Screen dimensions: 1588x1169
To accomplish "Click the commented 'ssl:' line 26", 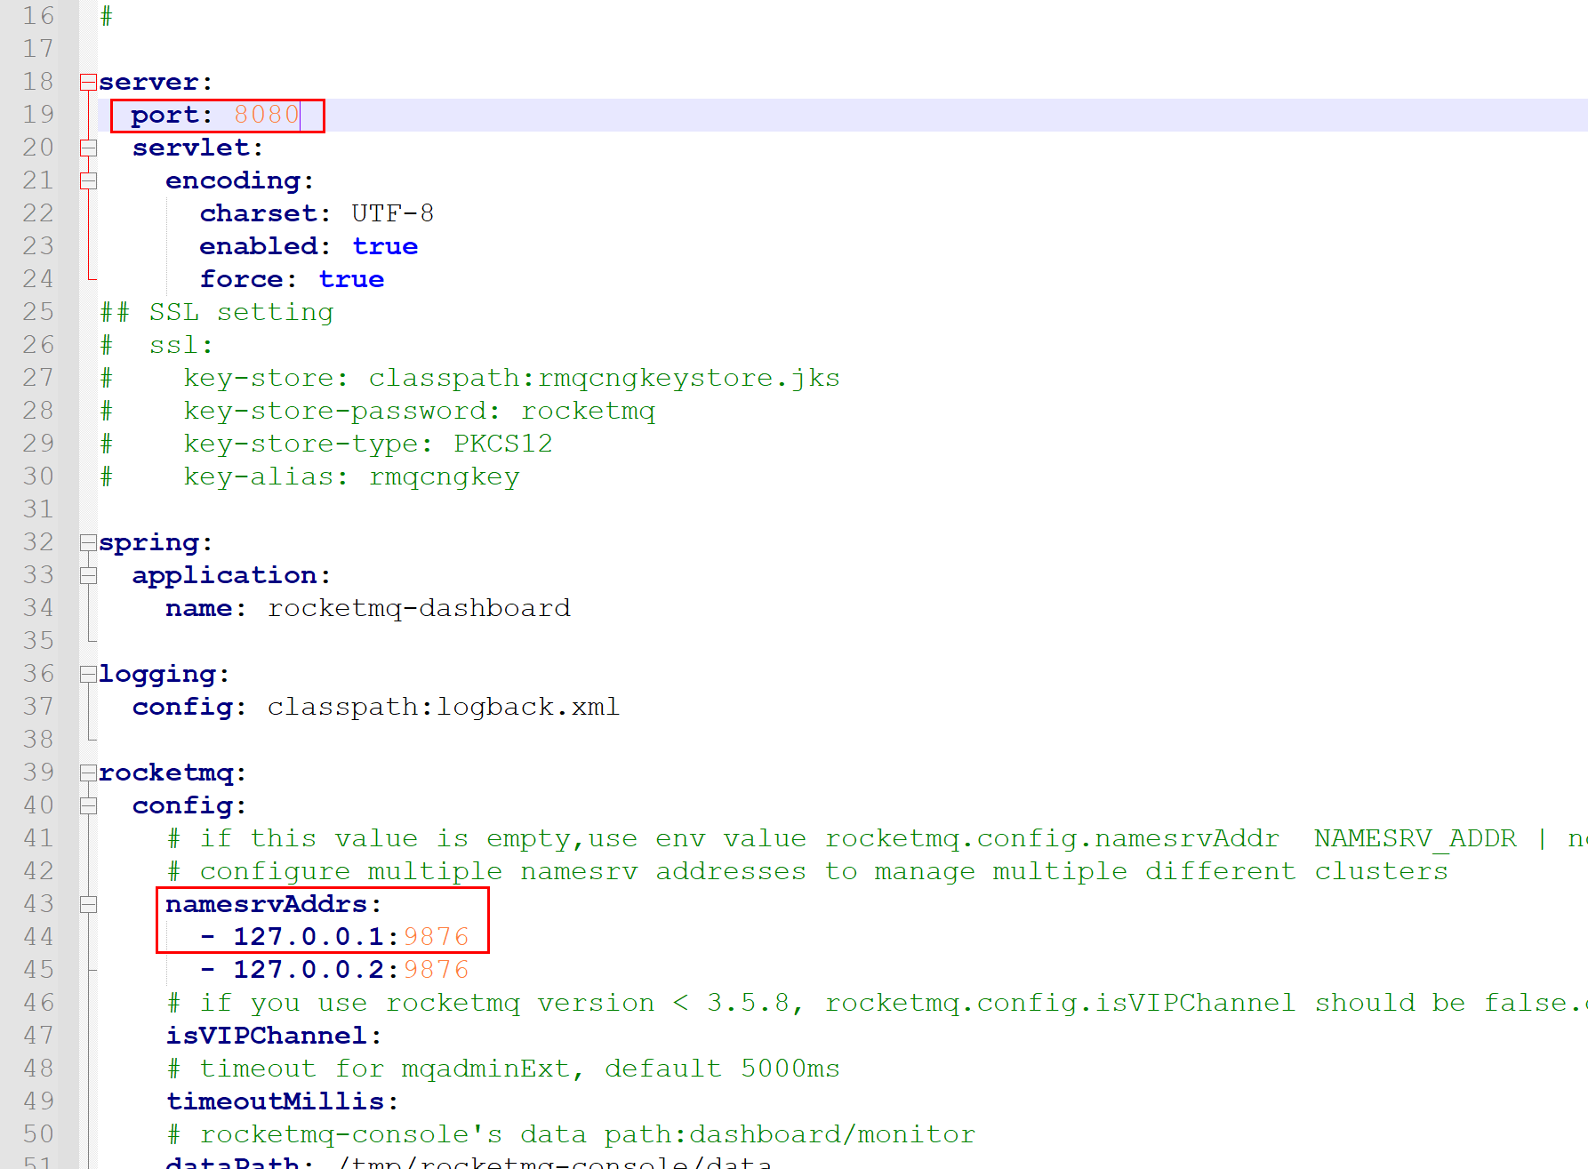I will click(x=156, y=345).
